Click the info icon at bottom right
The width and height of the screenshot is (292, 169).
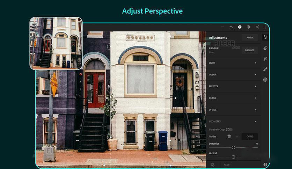pos(265,164)
